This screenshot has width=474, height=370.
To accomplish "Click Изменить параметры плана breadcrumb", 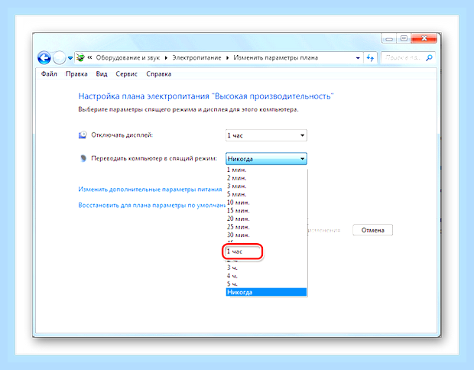I will click(275, 57).
